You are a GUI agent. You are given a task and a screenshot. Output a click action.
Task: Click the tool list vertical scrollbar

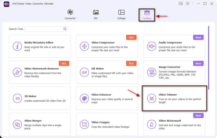(209, 58)
